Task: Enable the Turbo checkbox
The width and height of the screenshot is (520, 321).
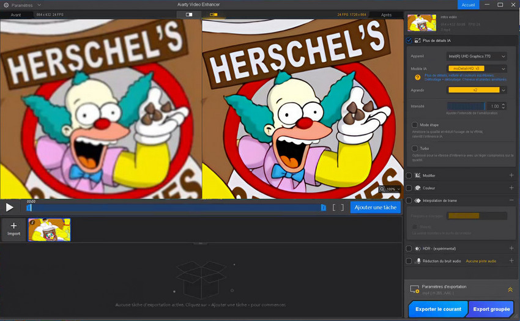Action: click(x=415, y=148)
